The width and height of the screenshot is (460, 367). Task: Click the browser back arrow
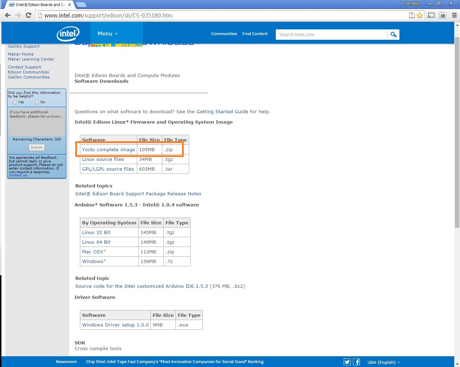[x=8, y=15]
